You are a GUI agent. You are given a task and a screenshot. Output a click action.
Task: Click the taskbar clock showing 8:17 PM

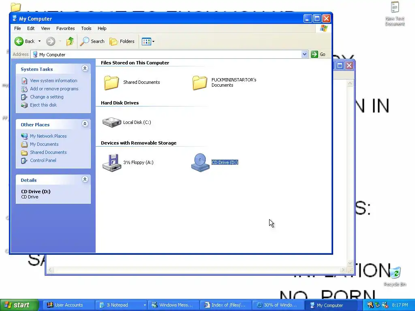point(400,305)
